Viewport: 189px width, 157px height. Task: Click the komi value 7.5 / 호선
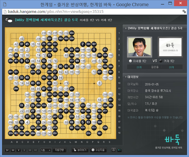151,104
